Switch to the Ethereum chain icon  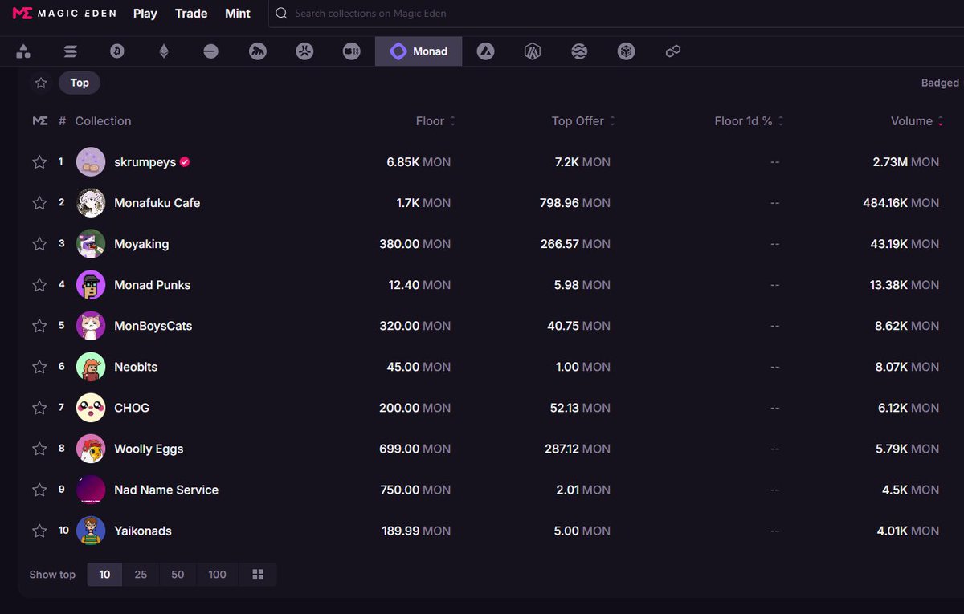(x=164, y=51)
